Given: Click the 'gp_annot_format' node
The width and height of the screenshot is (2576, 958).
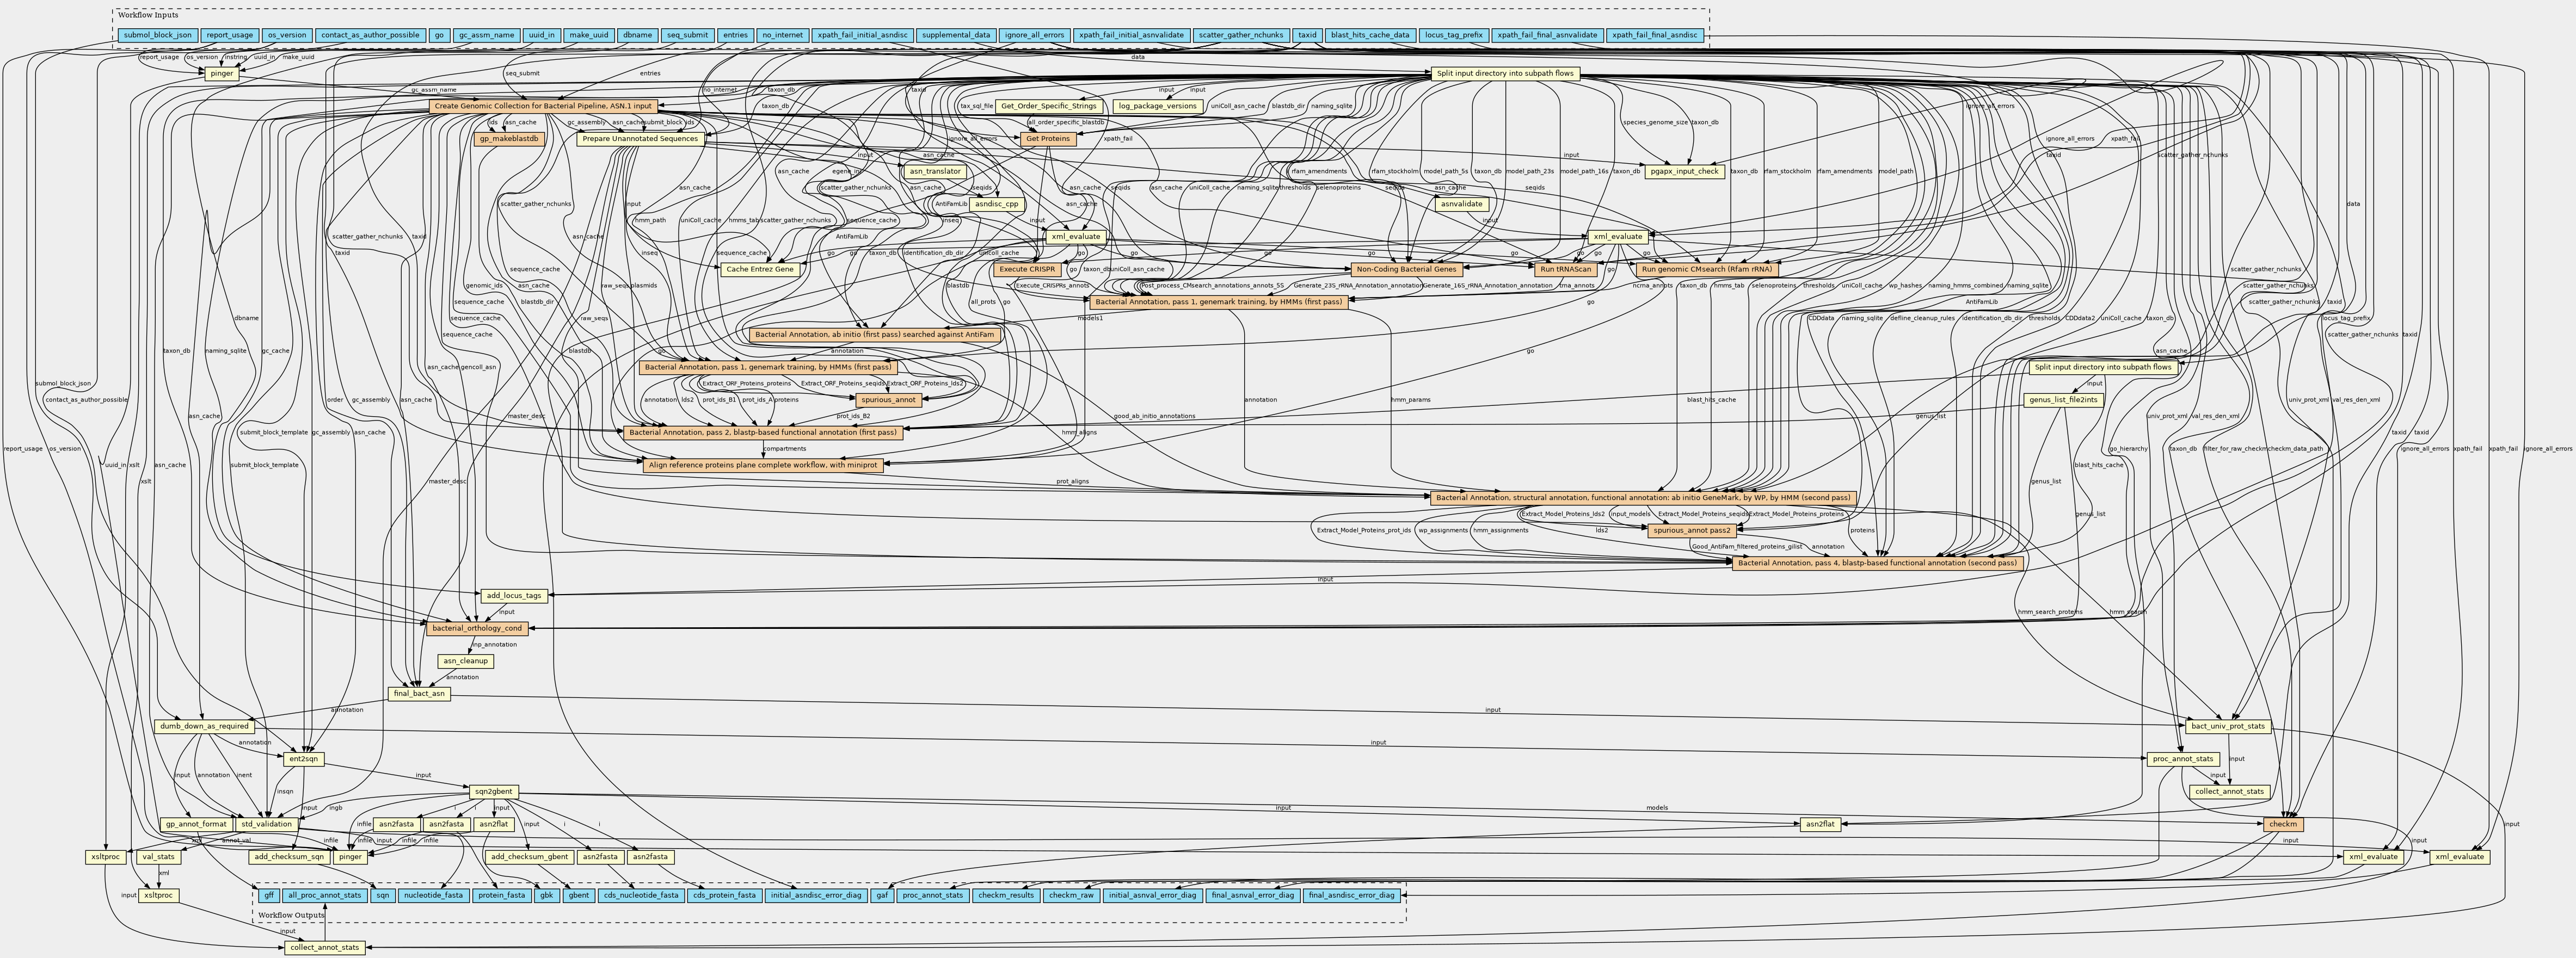Looking at the screenshot, I should [x=195, y=825].
